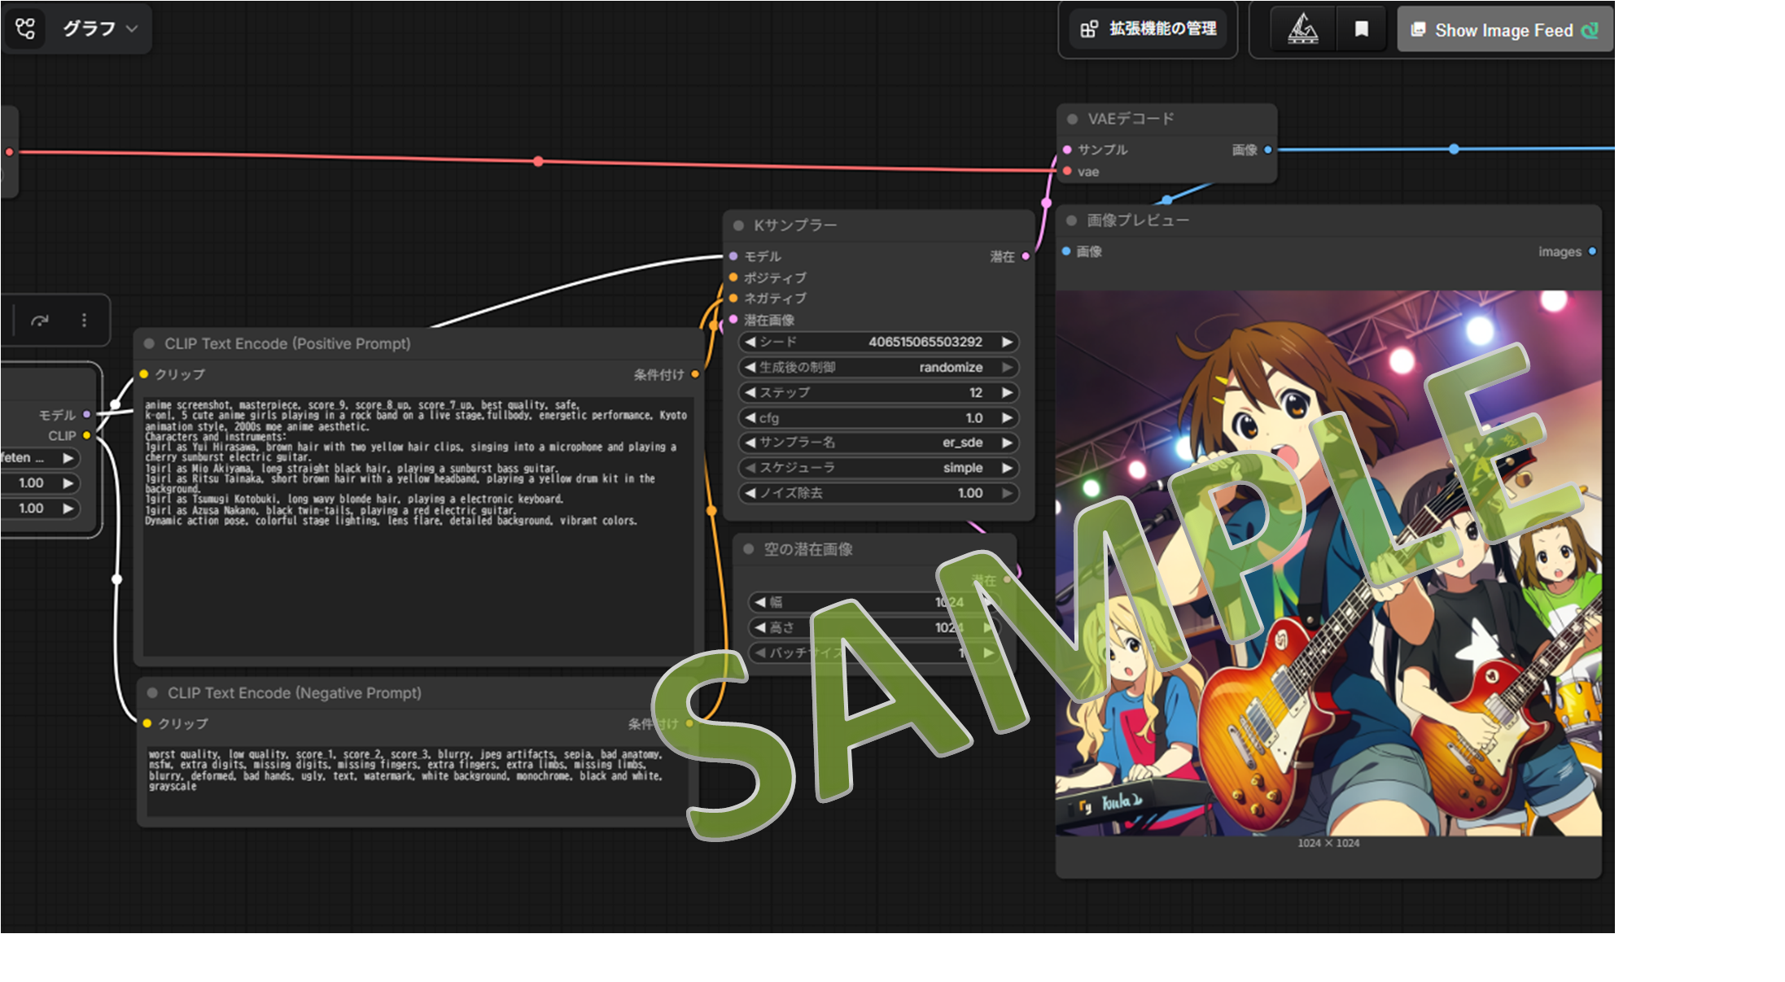Click the サンプル input port on VAEデコード

[x=1067, y=150]
